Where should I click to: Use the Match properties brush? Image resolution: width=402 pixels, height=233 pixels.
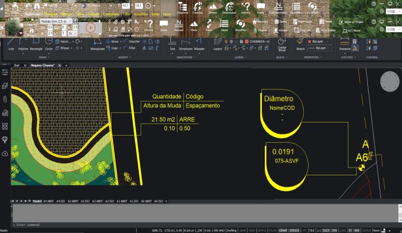[300, 44]
